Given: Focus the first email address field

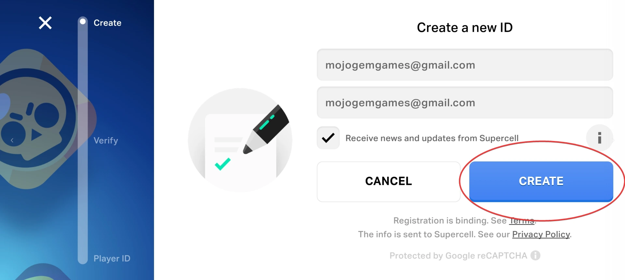Looking at the screenshot, I should [465, 65].
